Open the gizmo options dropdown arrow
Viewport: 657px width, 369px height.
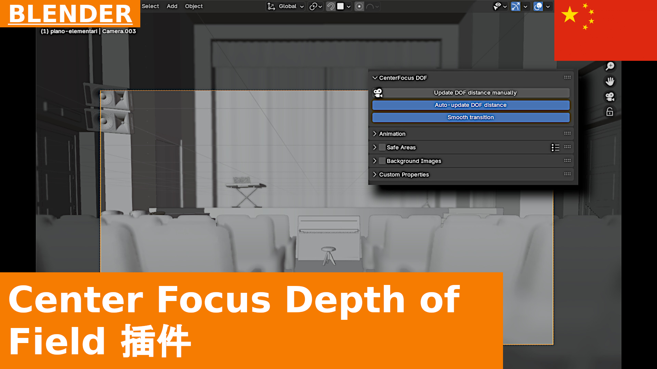526,6
